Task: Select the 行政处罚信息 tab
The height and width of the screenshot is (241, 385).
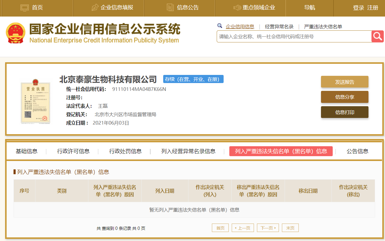Action: pos(125,151)
